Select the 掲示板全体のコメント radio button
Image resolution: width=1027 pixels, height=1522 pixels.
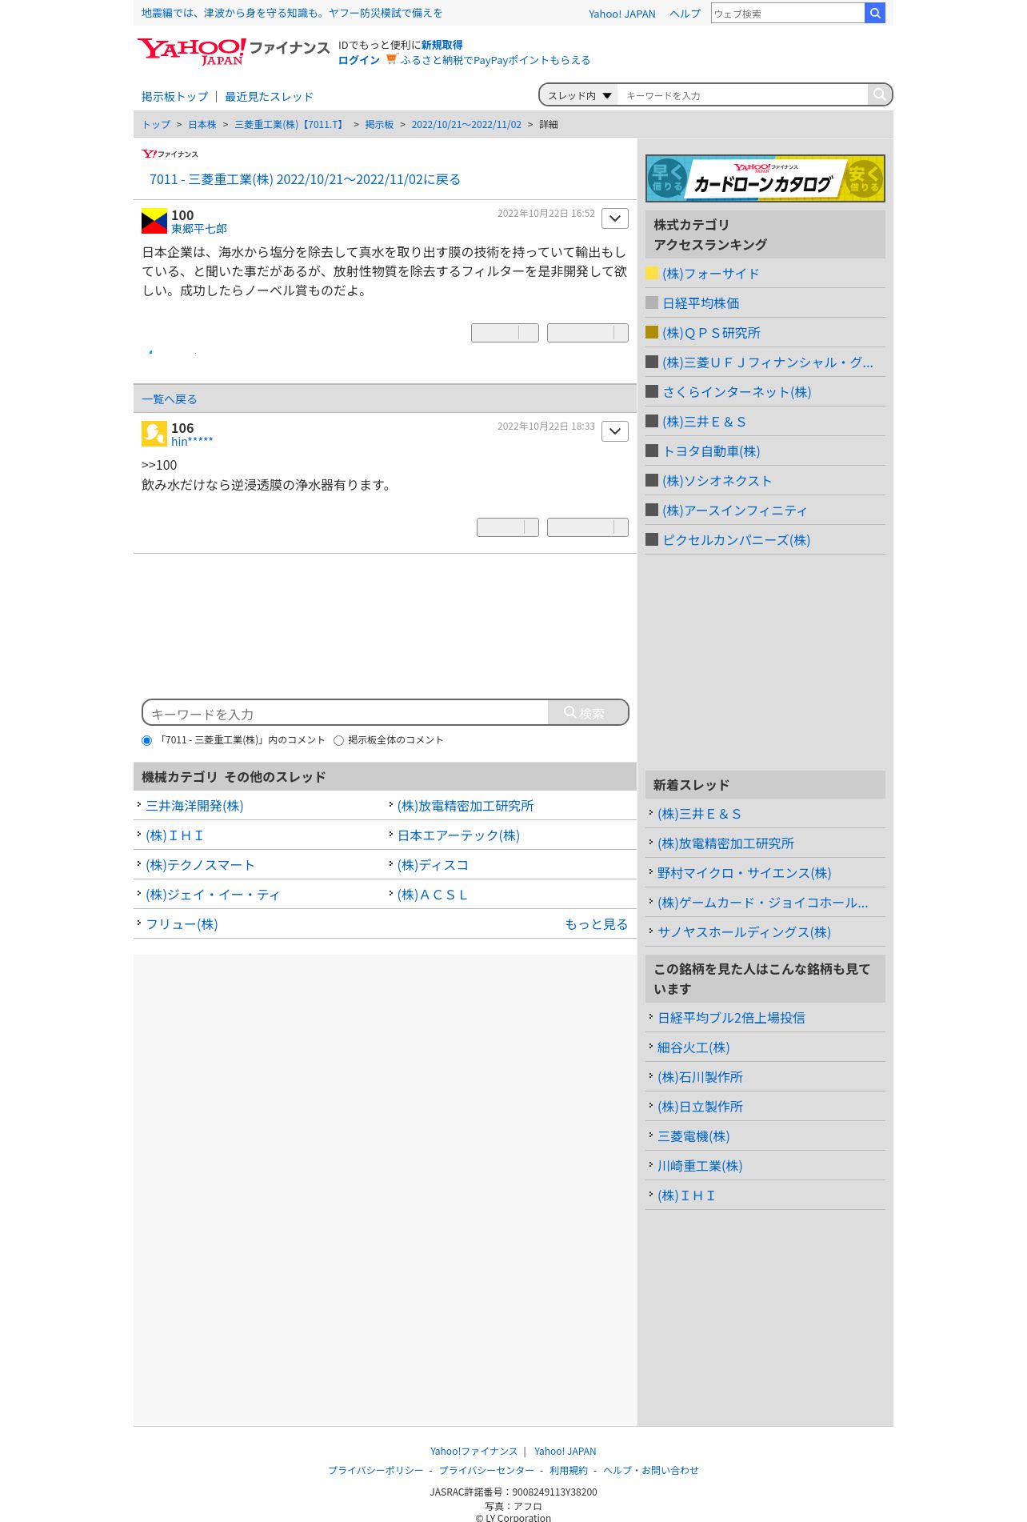[x=338, y=740]
